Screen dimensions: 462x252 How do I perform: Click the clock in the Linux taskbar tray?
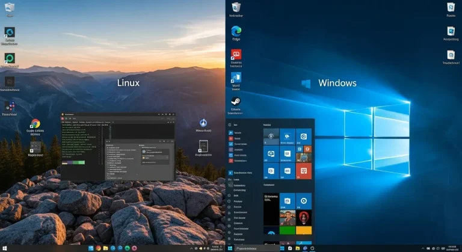click(217, 248)
